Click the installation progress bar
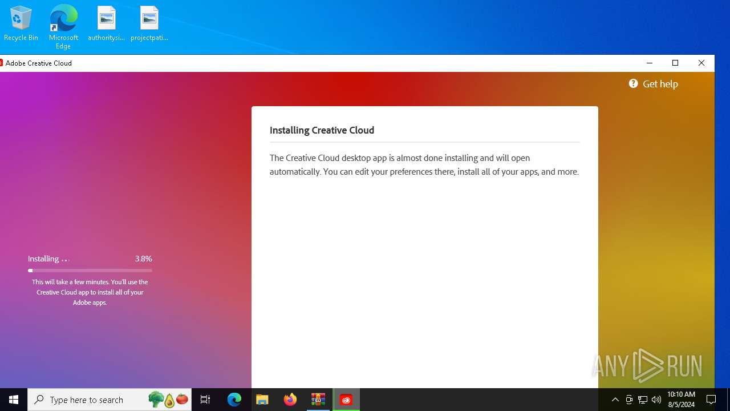Viewport: 730px width, 411px height. (90, 271)
